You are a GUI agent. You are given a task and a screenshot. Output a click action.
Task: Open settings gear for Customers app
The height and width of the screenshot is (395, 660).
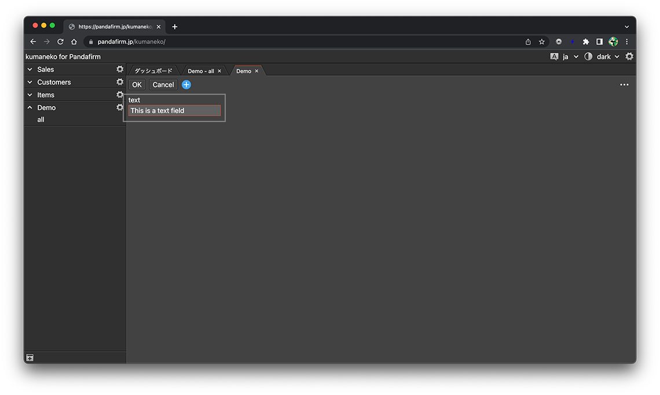point(120,82)
